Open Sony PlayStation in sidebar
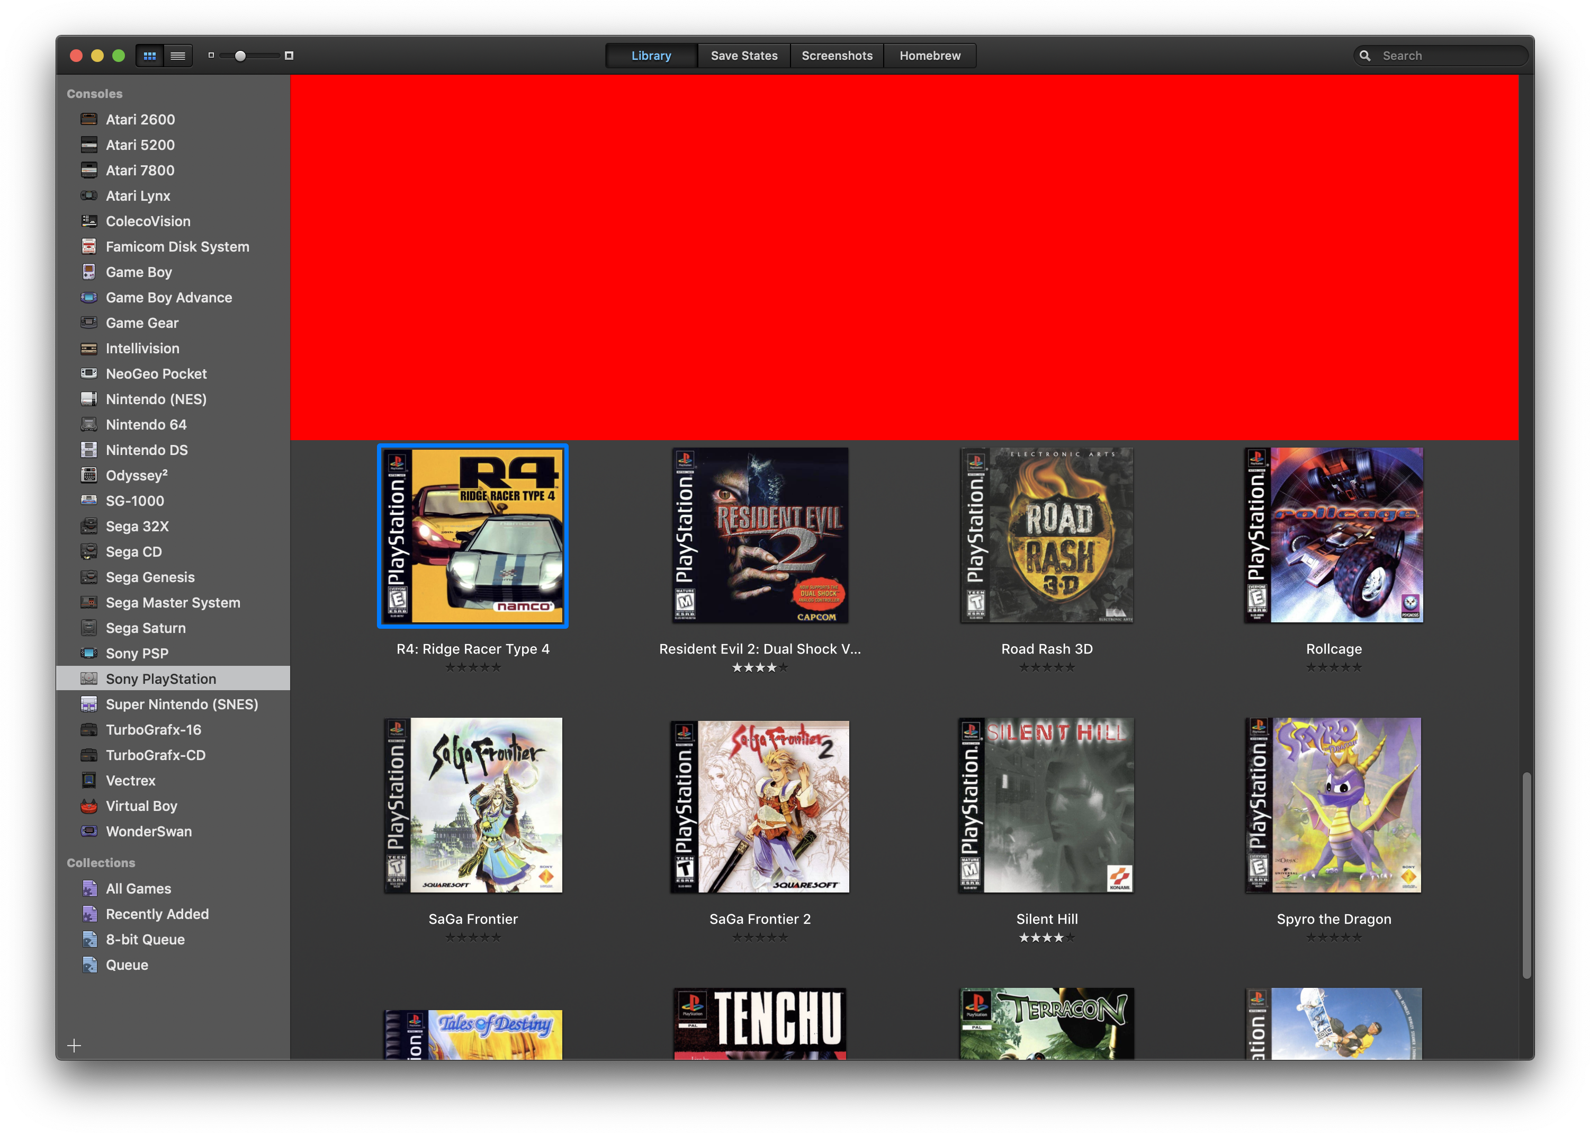The width and height of the screenshot is (1590, 1133). [x=173, y=679]
